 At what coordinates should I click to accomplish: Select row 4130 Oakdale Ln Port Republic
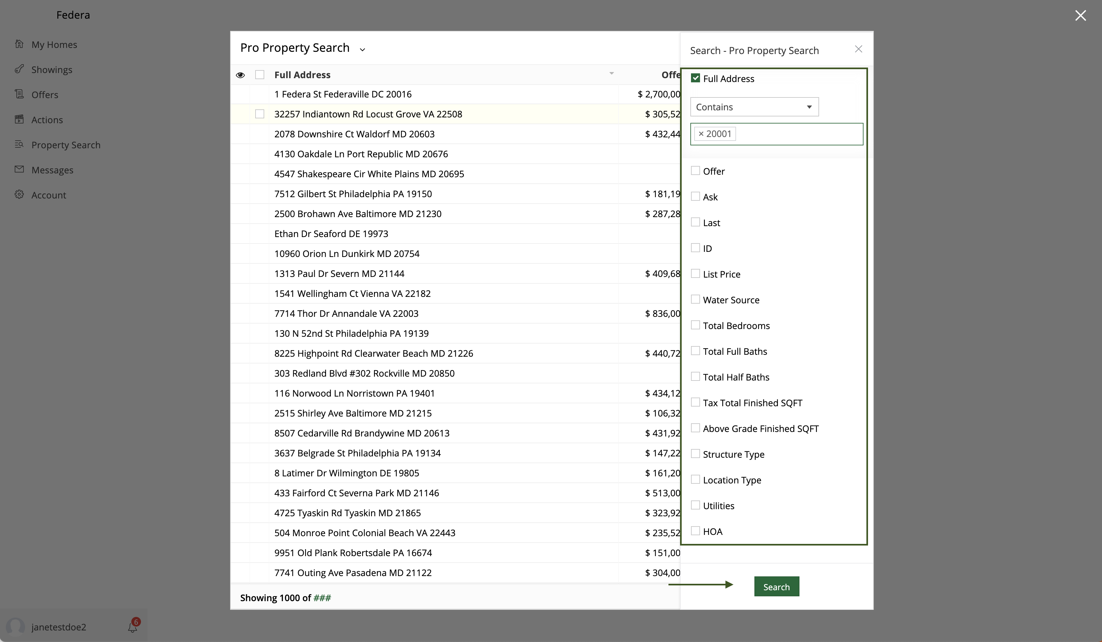click(455, 154)
